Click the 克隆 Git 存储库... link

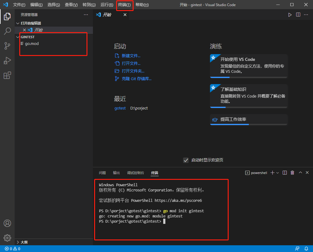pyautogui.click(x=137, y=79)
